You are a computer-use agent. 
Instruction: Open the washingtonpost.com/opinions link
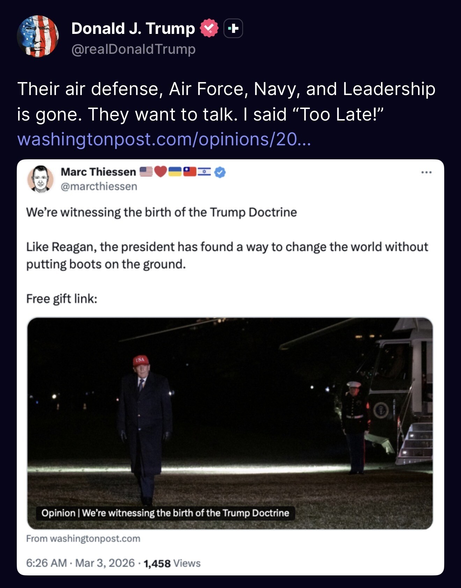(x=164, y=139)
